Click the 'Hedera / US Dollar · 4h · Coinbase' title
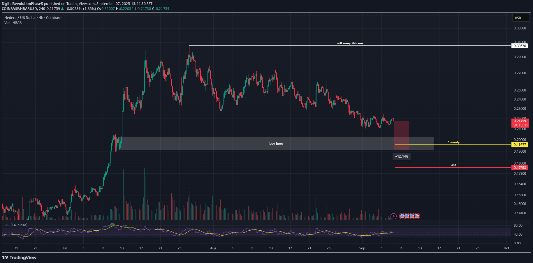This screenshot has width=533, height=263. tap(33, 17)
